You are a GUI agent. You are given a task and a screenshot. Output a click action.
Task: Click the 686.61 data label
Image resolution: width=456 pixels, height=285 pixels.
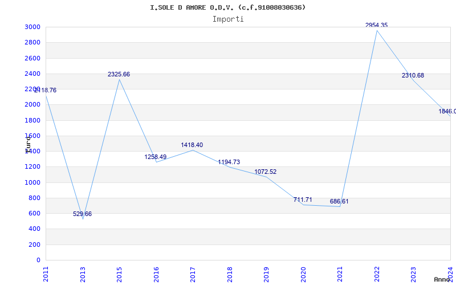coord(339,202)
